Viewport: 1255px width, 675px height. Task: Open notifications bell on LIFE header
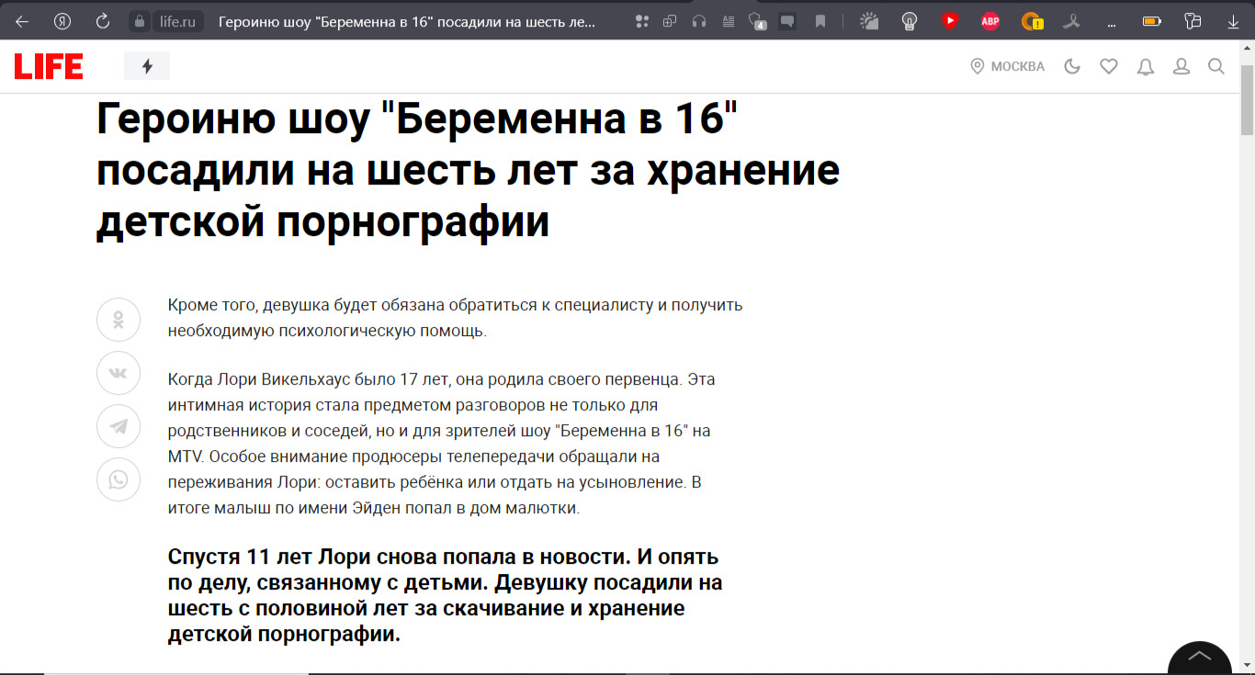click(x=1145, y=66)
